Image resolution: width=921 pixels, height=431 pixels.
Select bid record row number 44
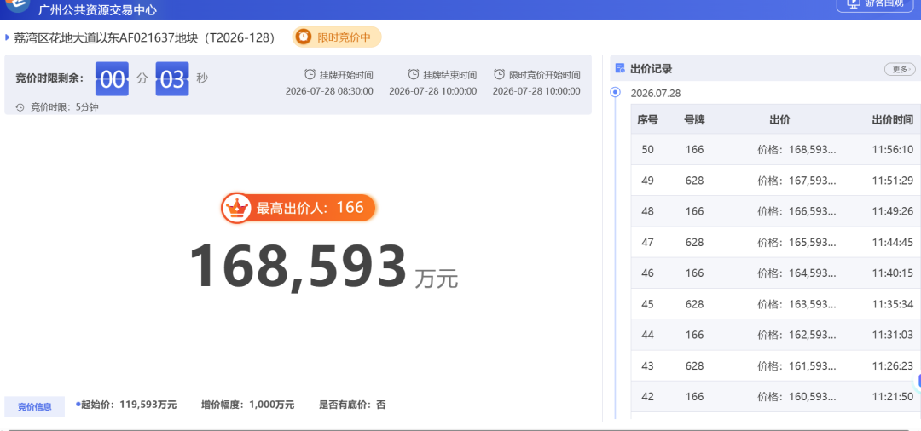776,335
